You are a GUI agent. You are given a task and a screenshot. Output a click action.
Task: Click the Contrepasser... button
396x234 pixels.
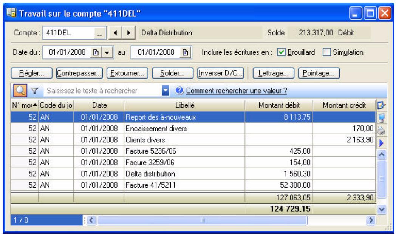pyautogui.click(x=79, y=73)
